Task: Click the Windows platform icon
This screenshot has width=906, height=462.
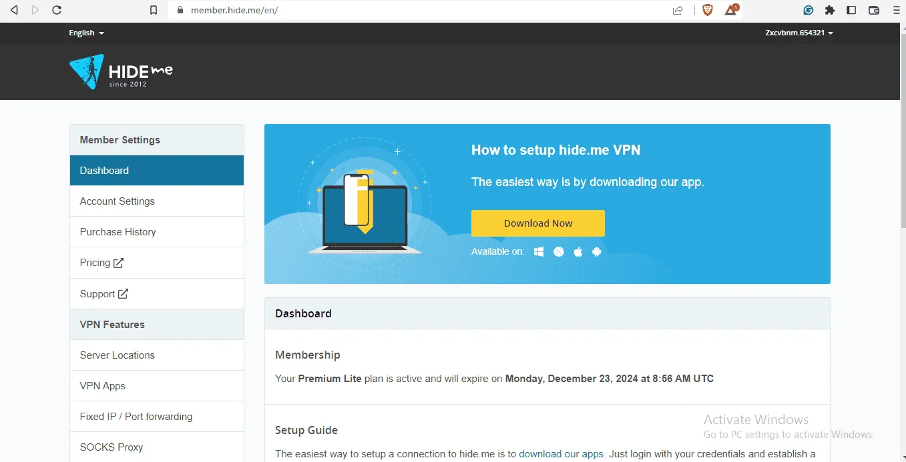Action: point(539,251)
